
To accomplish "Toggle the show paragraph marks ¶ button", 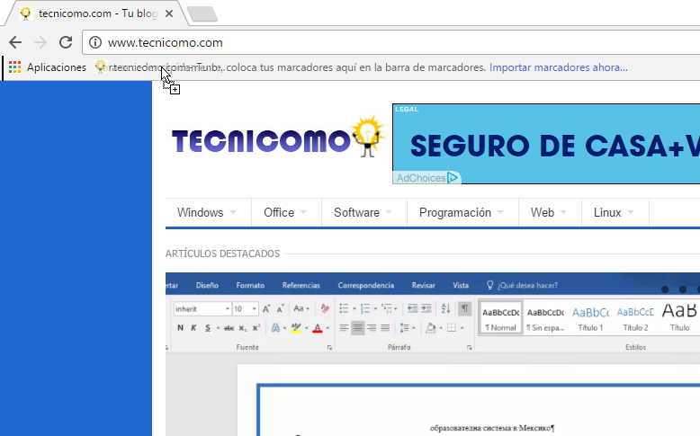I will pos(465,308).
